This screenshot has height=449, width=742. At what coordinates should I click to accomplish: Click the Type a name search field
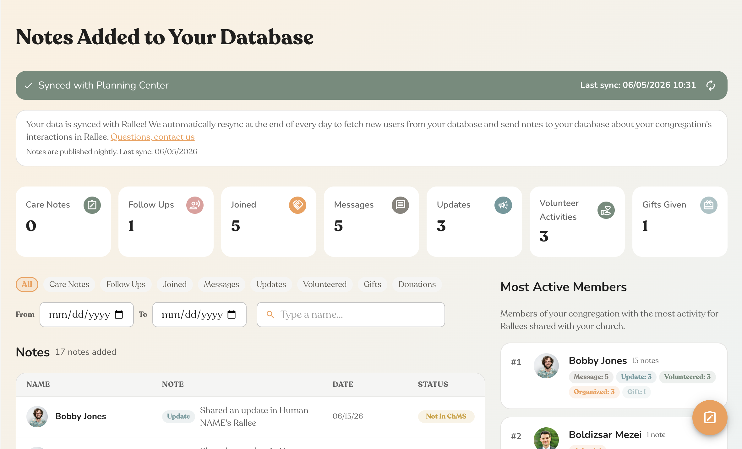pyautogui.click(x=351, y=315)
